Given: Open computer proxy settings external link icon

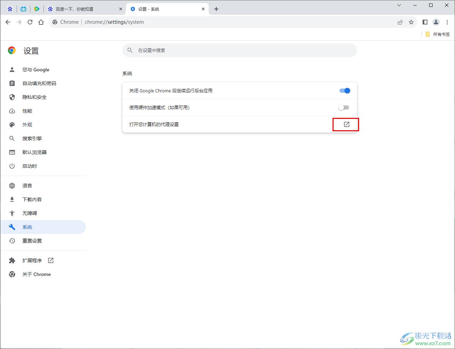Looking at the screenshot, I should point(347,124).
